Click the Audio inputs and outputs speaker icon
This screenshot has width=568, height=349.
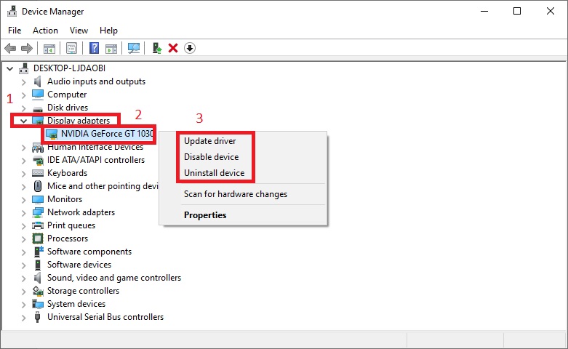(38, 81)
